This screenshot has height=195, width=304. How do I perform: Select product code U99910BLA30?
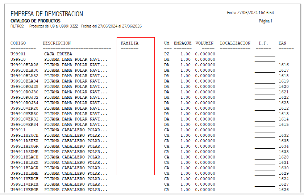[x=24, y=70]
